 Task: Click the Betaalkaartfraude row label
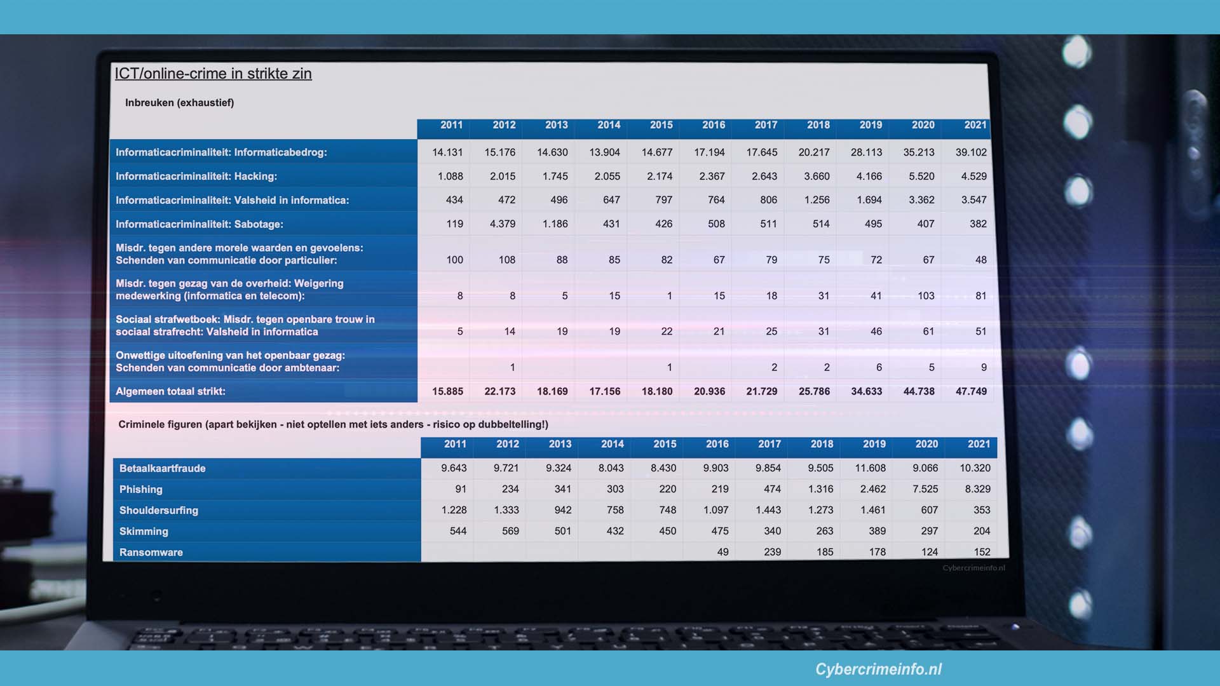[163, 469]
